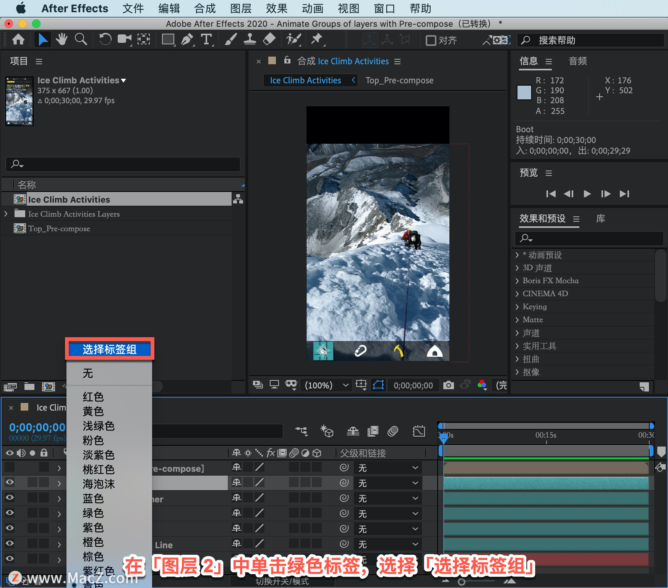Open the 窗口 menu
Image resolution: width=668 pixels, height=588 pixels.
point(384,8)
